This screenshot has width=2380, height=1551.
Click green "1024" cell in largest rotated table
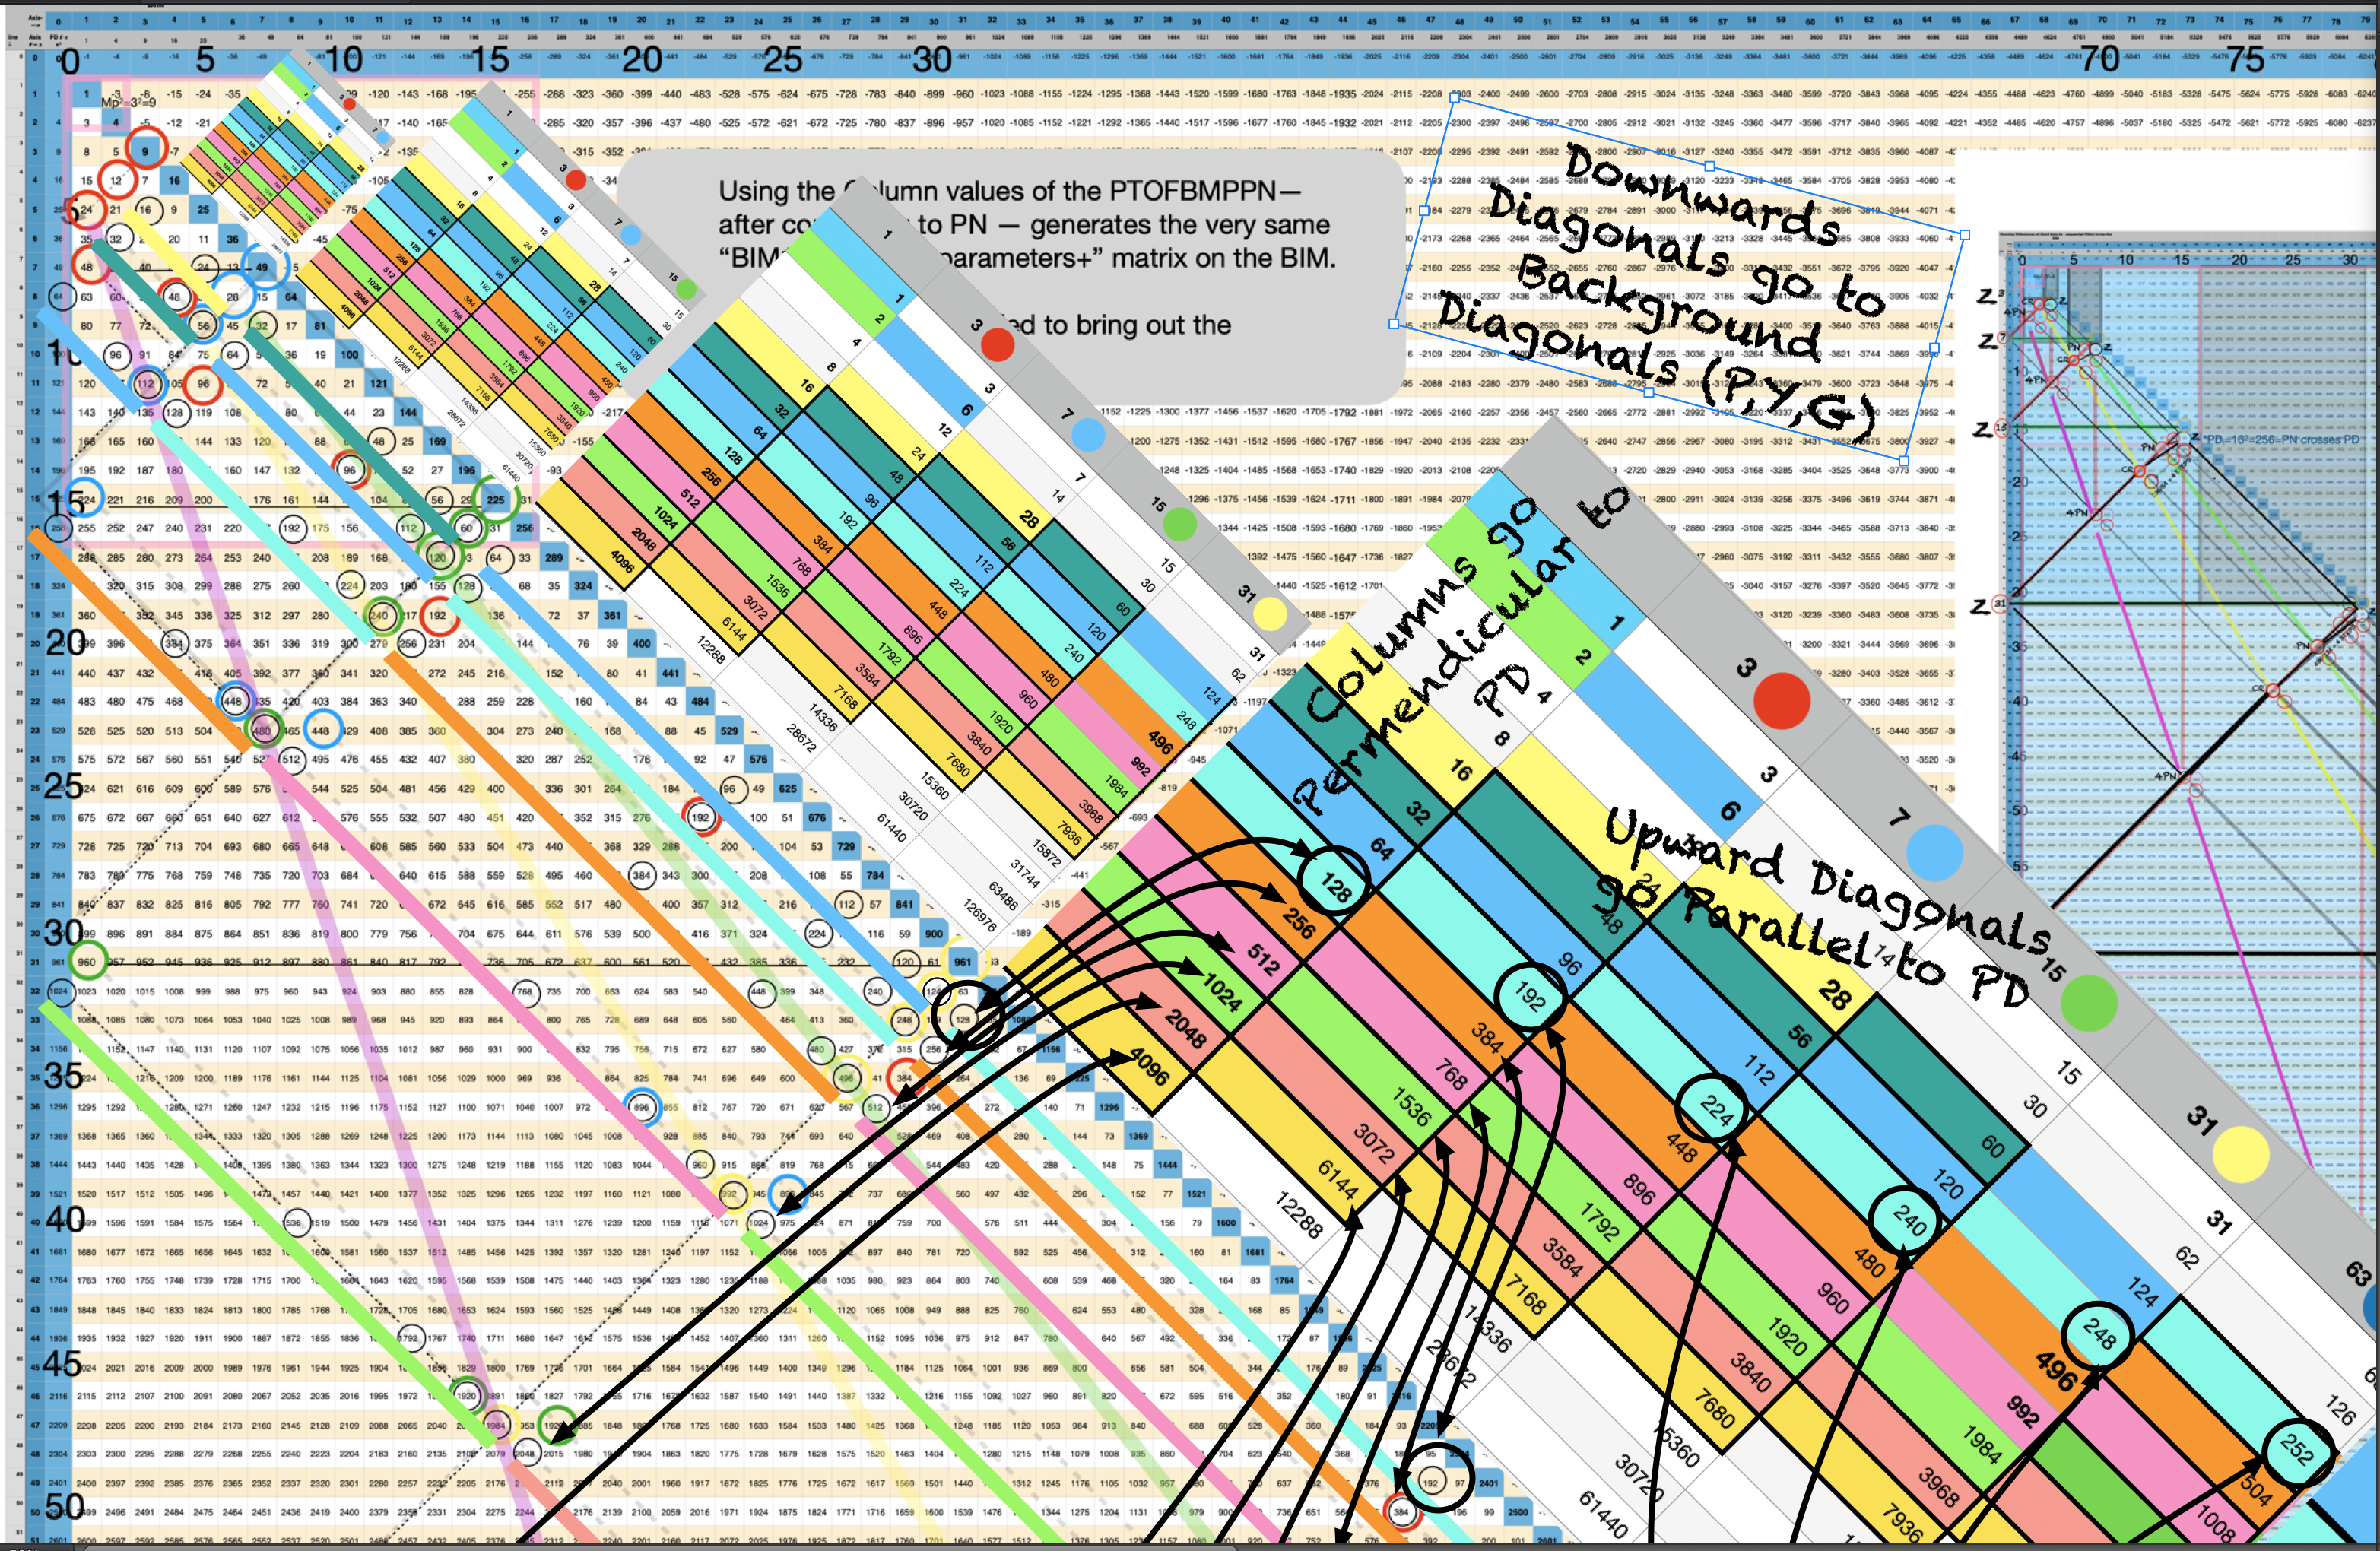(x=1222, y=992)
